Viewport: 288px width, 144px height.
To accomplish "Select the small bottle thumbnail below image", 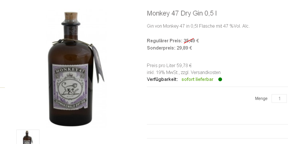I will pyautogui.click(x=28, y=137).
